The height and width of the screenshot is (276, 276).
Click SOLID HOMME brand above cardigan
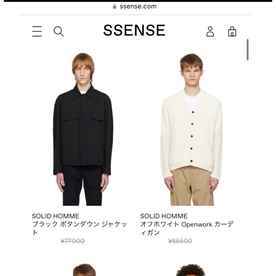tap(164, 216)
